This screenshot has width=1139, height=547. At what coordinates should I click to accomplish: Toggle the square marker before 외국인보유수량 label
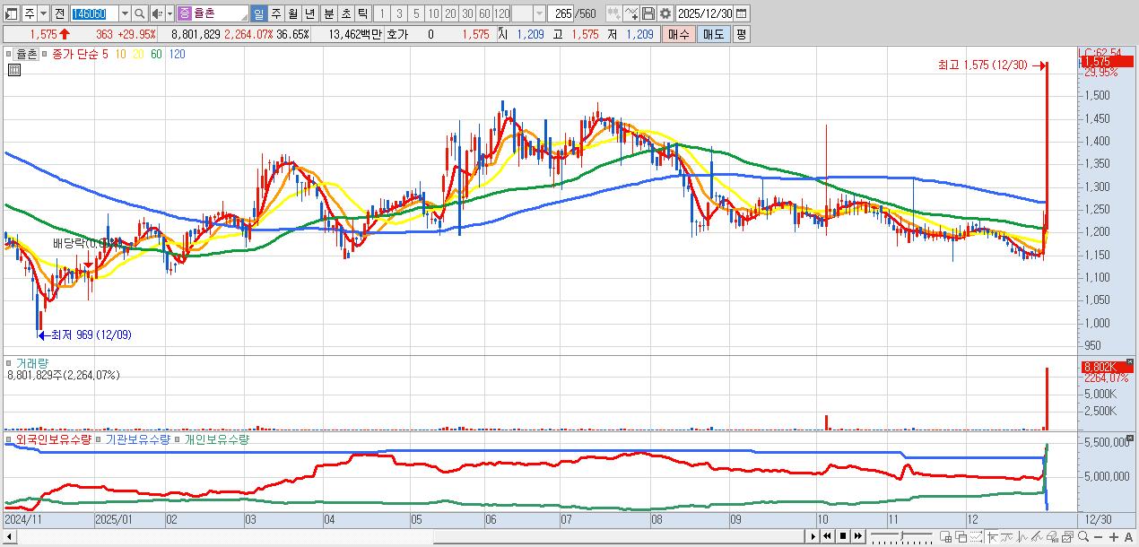click(x=10, y=440)
